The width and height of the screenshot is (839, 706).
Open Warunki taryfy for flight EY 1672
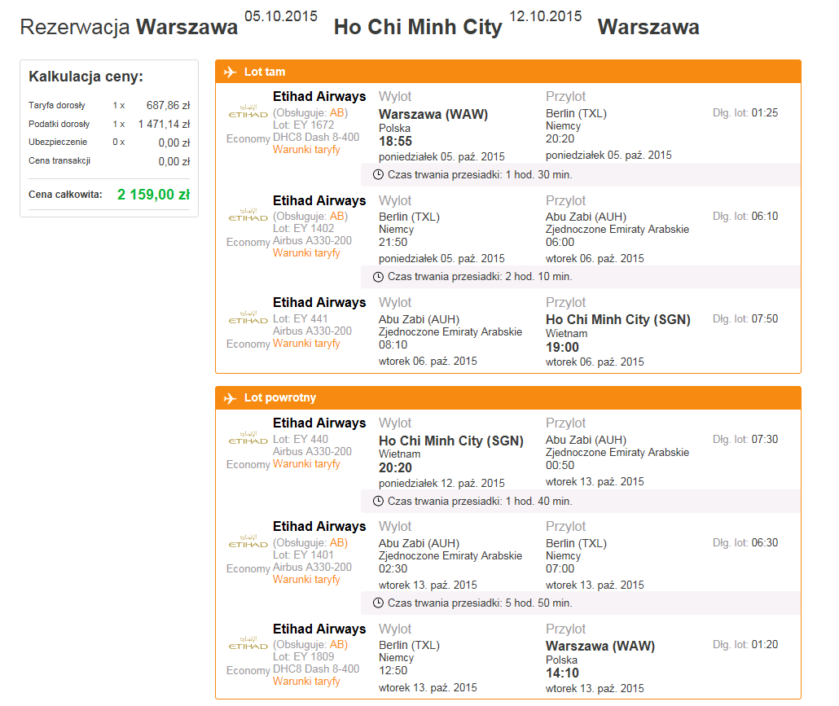(306, 150)
